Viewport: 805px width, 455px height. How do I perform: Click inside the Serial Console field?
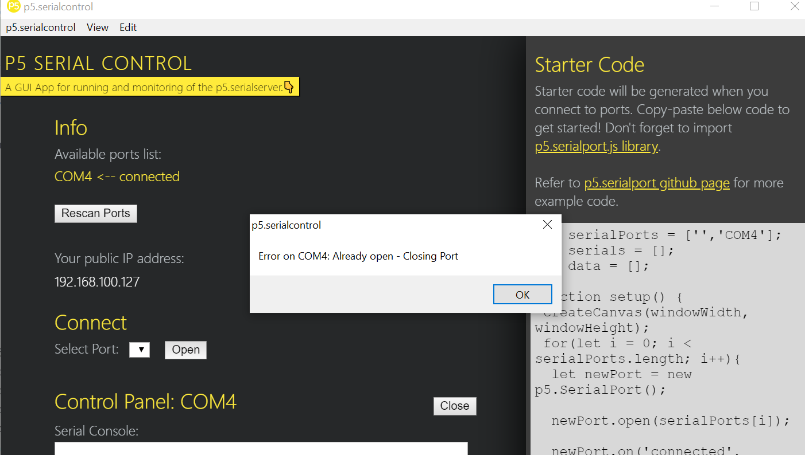click(x=261, y=448)
